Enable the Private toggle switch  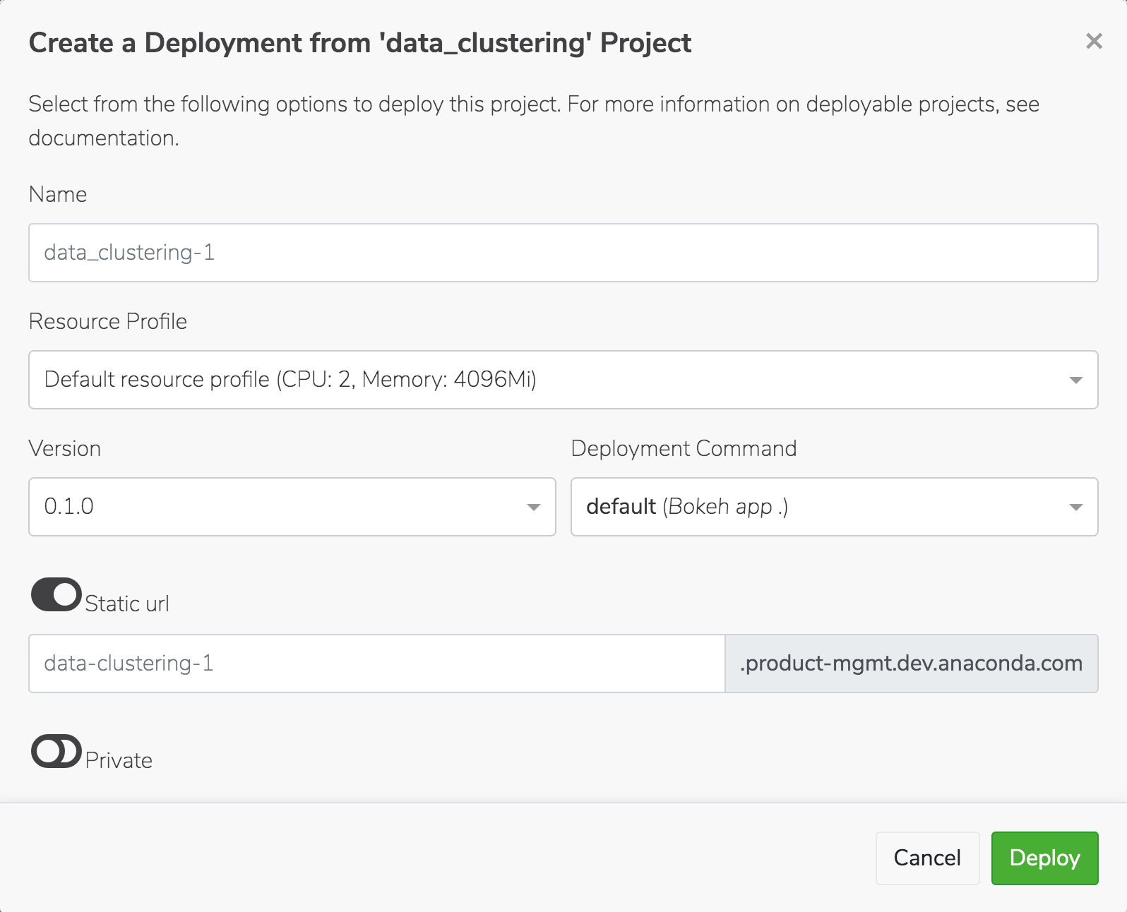pos(56,751)
